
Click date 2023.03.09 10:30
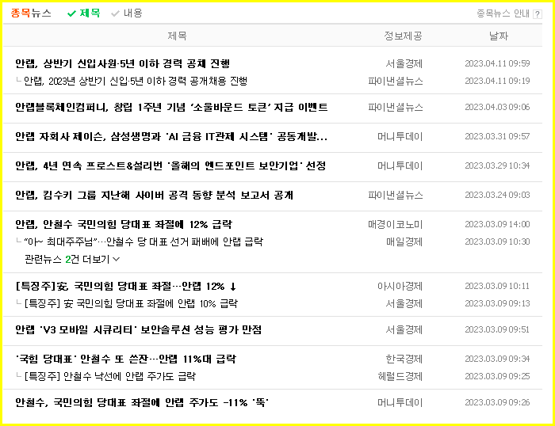497,242
